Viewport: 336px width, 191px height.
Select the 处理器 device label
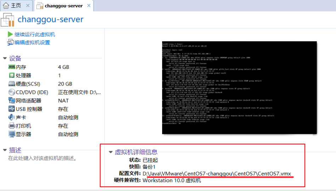point(24,76)
